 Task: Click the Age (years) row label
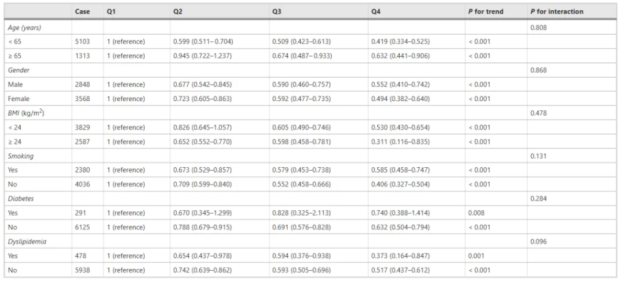coord(24,28)
